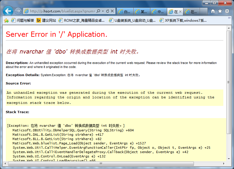Refresh the page with the reload icon

(108, 11)
